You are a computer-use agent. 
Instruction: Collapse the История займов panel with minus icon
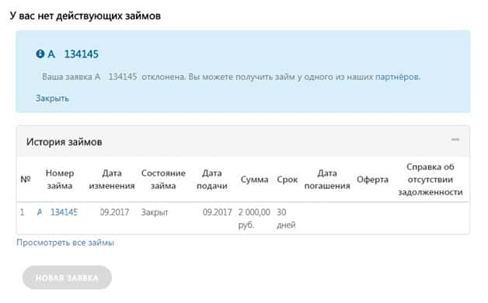tap(455, 139)
